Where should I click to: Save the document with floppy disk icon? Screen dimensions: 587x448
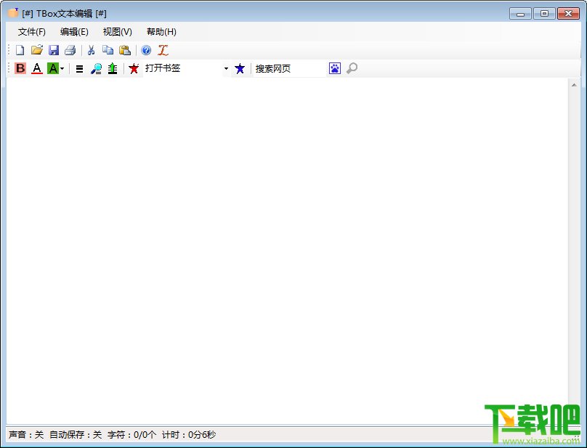pyautogui.click(x=54, y=50)
